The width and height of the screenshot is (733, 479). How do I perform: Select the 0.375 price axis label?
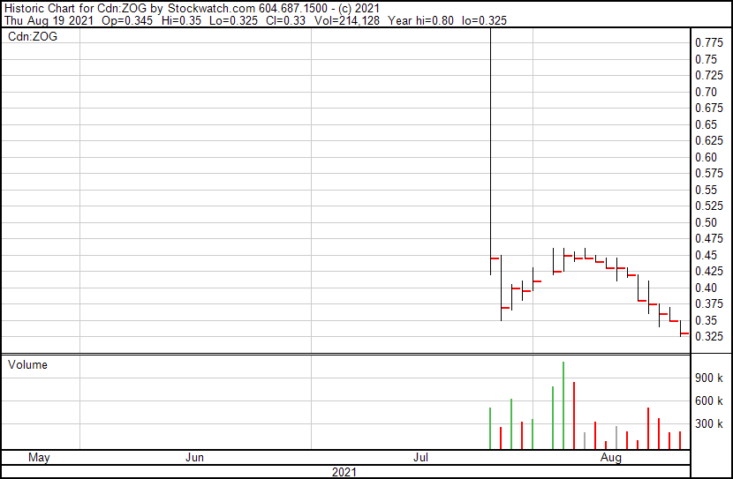(x=708, y=304)
